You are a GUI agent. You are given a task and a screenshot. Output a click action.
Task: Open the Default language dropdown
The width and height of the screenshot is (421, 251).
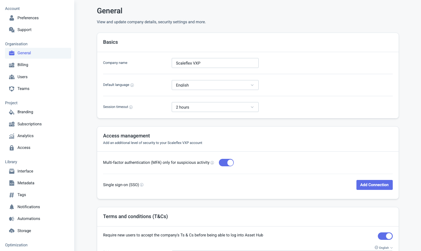tap(215, 85)
